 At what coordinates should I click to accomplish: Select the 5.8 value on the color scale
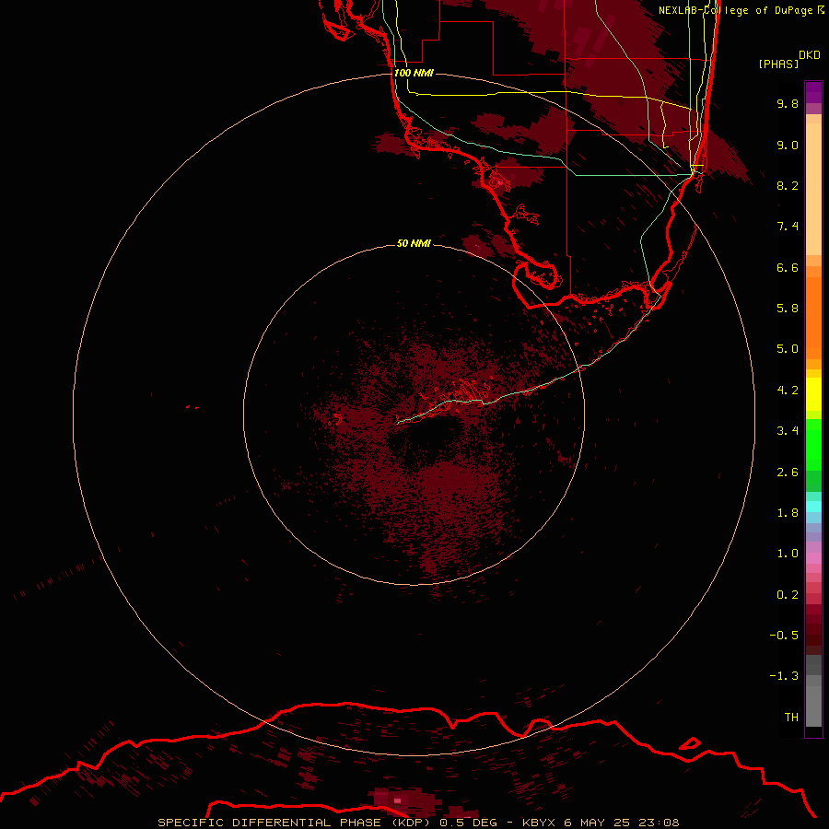point(788,309)
